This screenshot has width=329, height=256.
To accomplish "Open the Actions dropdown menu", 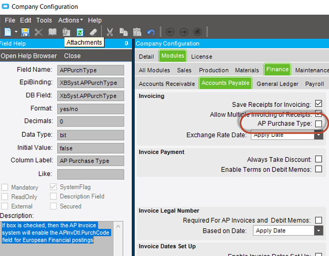I will coord(71,20).
